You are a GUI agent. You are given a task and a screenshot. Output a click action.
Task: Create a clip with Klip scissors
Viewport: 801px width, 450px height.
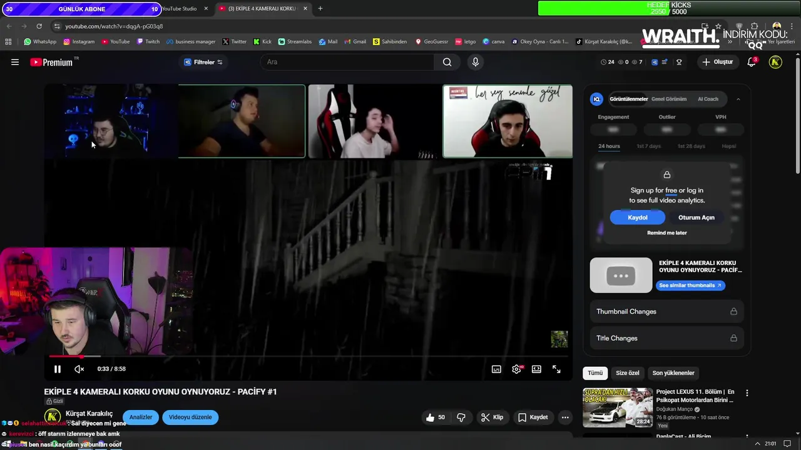tap(492, 417)
